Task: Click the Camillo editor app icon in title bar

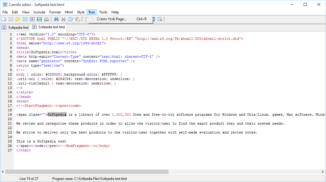Action: 5,4
